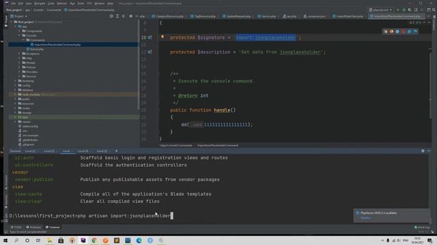Click the Project panel vertical scrollbar
This screenshot has width=437, height=245.
139,65
